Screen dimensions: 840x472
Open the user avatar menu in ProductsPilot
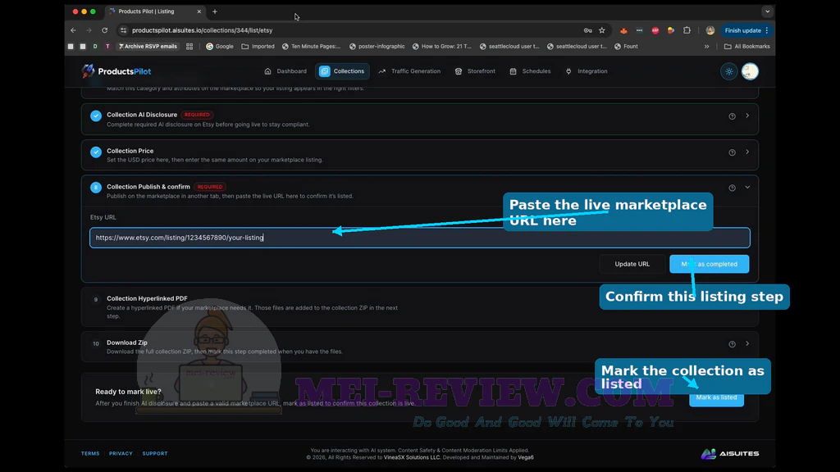[x=750, y=72]
